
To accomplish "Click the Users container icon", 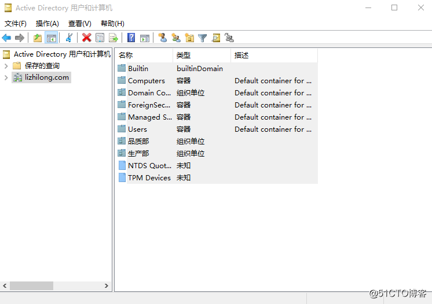I will tap(122, 129).
